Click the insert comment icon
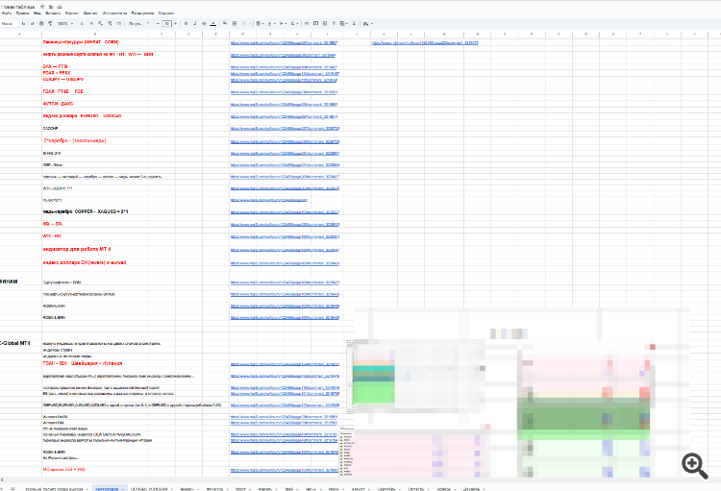Viewport: 721px width, 491px height. (x=316, y=23)
